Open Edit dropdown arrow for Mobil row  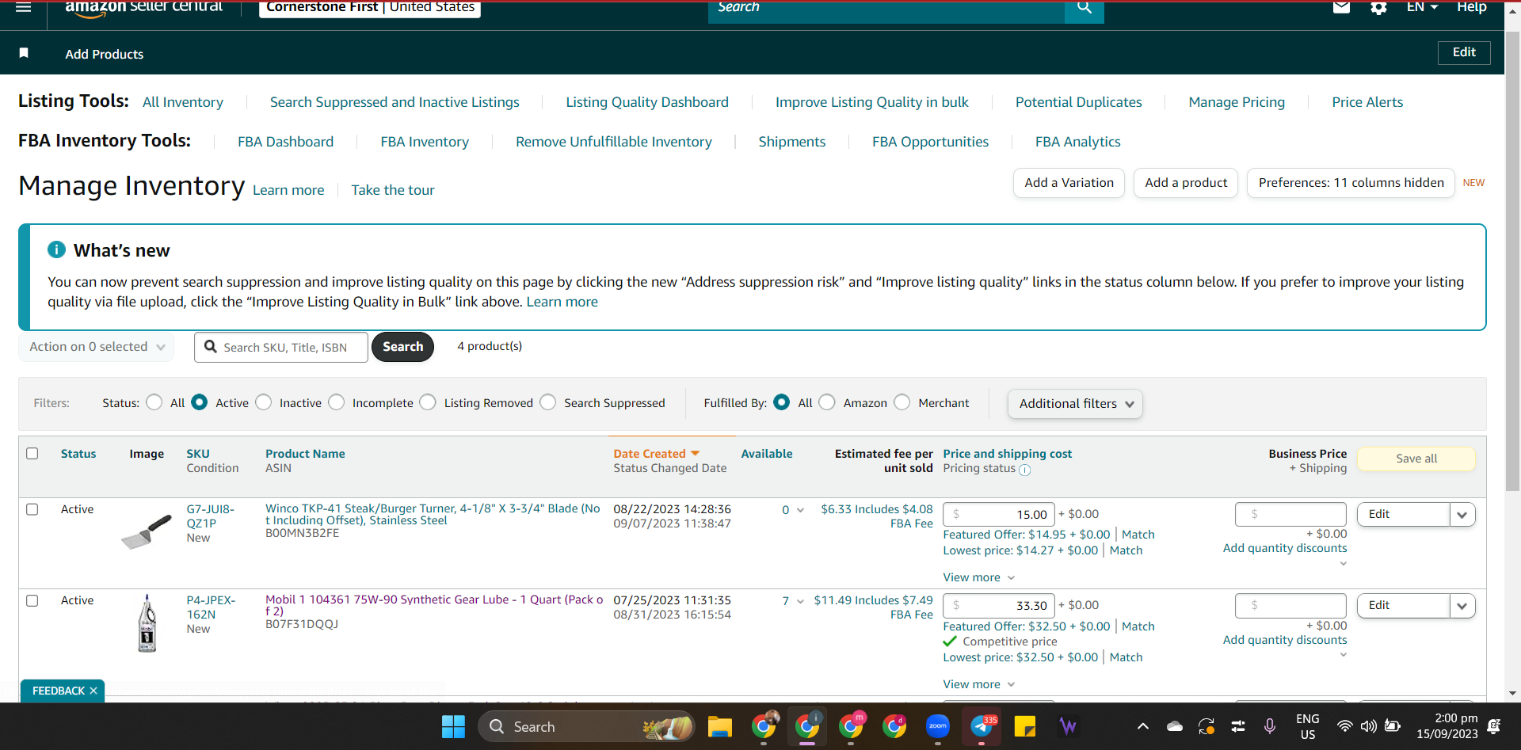pos(1462,605)
